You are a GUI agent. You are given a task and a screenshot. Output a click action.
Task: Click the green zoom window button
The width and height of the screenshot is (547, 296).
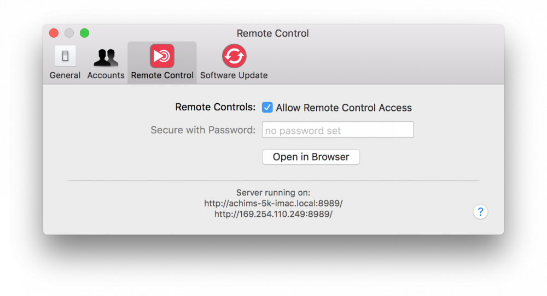click(x=84, y=33)
